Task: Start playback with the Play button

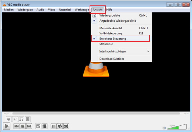Action: coord(6,126)
